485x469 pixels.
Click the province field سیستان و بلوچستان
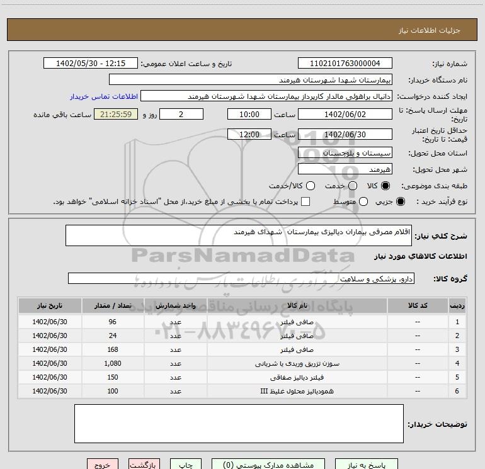tap(345, 153)
